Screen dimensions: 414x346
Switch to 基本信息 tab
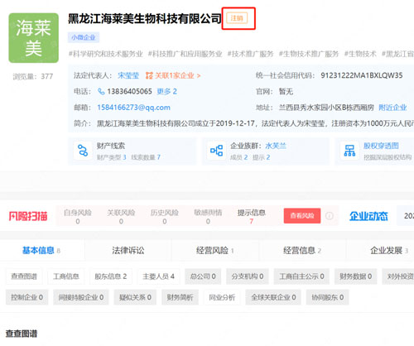(41, 251)
